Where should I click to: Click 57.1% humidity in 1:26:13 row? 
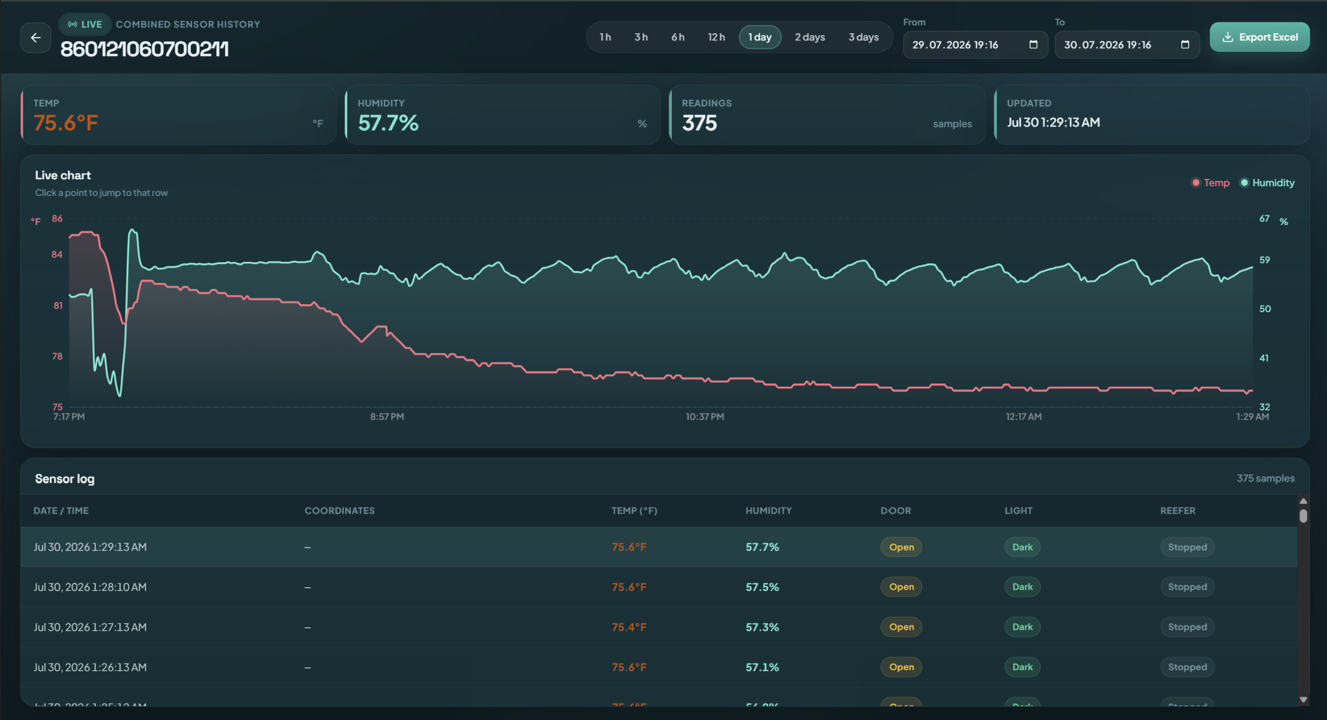coord(762,667)
